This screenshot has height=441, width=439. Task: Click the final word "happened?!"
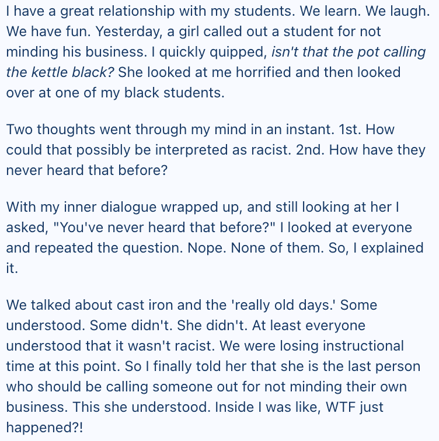45,429
